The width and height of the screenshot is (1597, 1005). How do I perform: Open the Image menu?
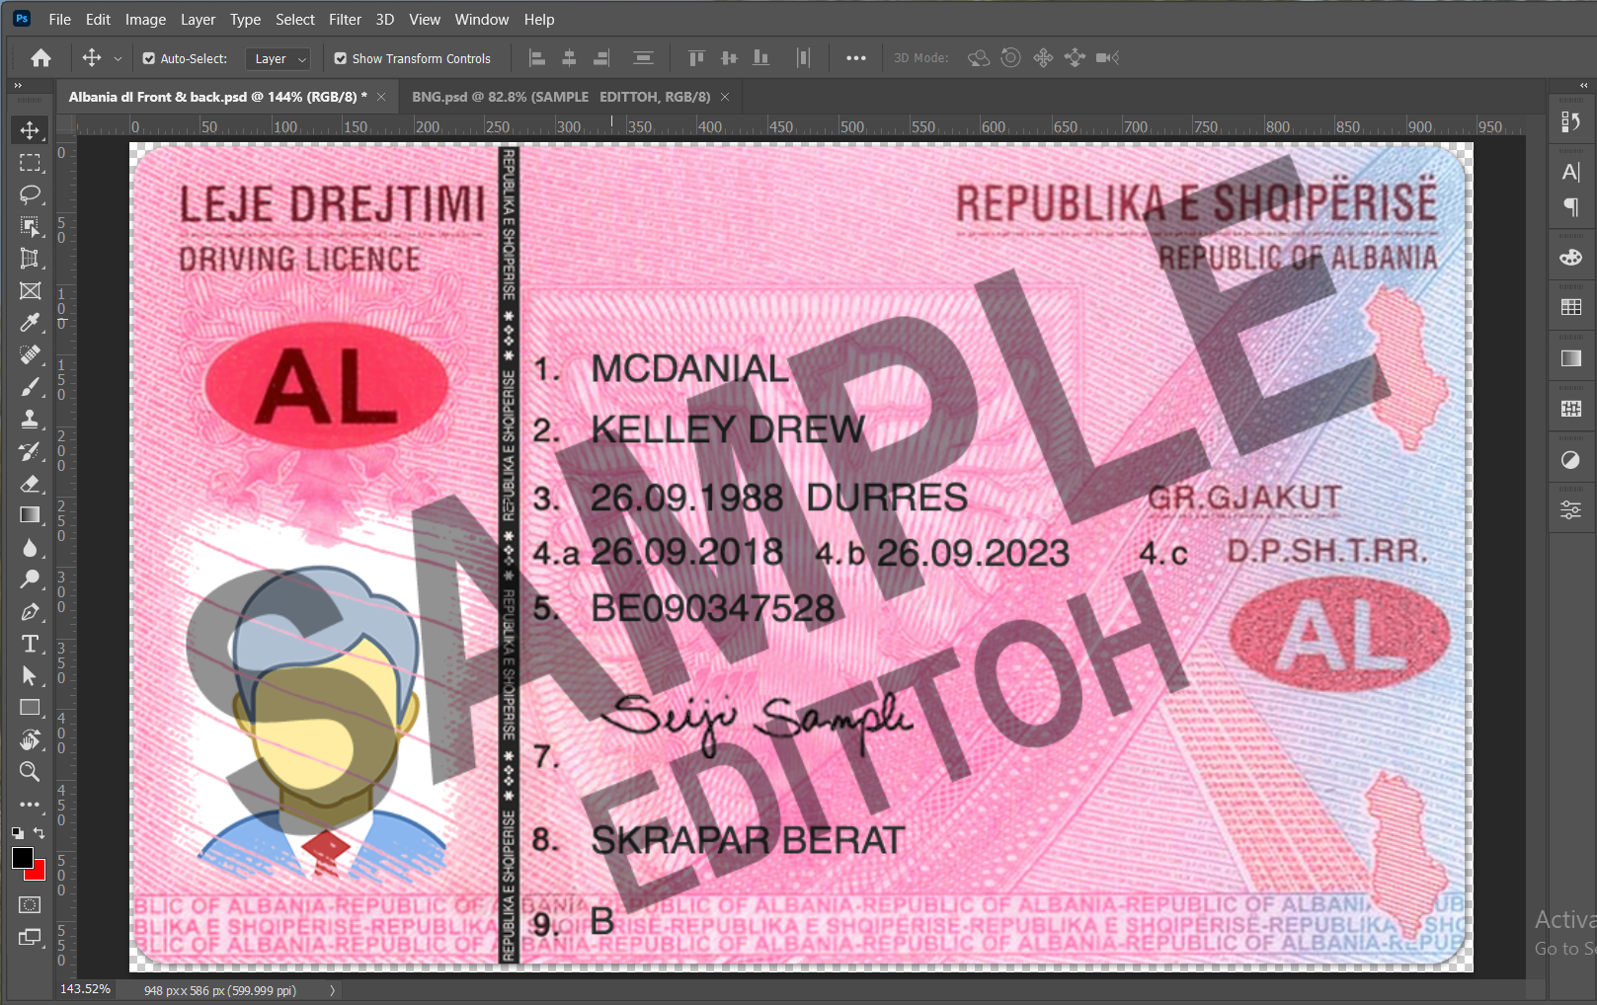coord(145,19)
